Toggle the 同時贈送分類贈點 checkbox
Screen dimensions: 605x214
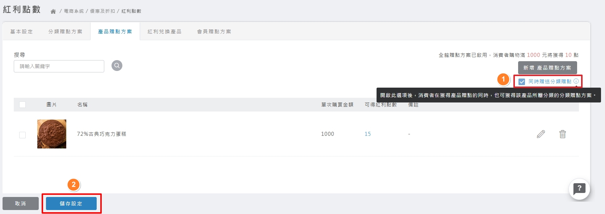coord(522,82)
